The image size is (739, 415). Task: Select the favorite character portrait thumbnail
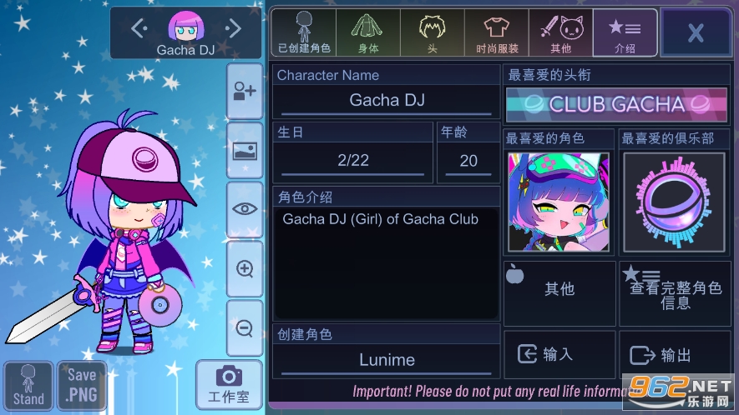coord(559,202)
